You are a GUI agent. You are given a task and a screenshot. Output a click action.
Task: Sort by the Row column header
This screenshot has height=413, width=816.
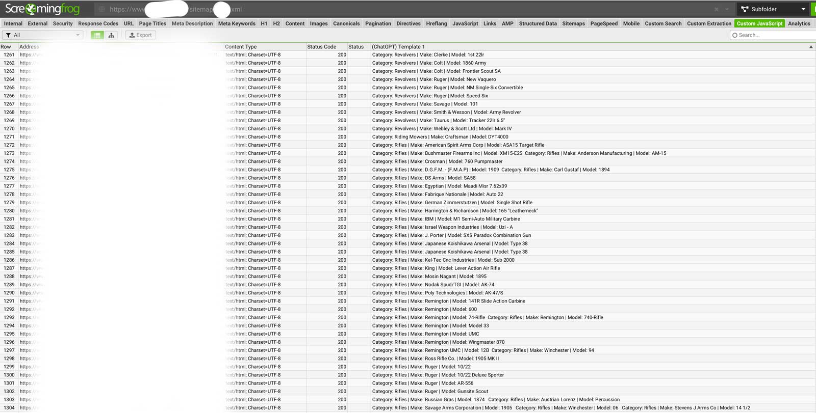click(x=9, y=47)
